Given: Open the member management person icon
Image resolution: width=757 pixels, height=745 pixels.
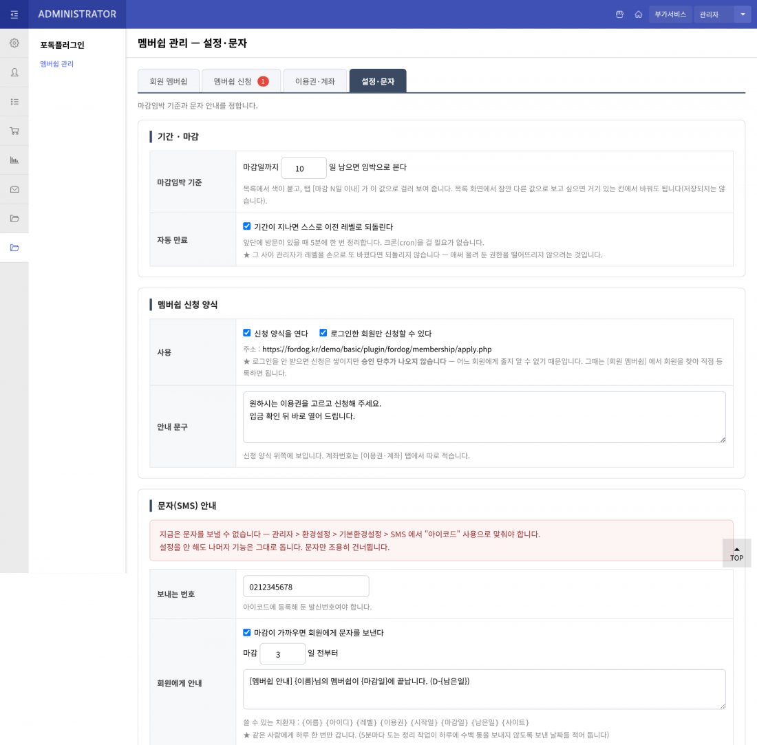Looking at the screenshot, I should [14, 72].
